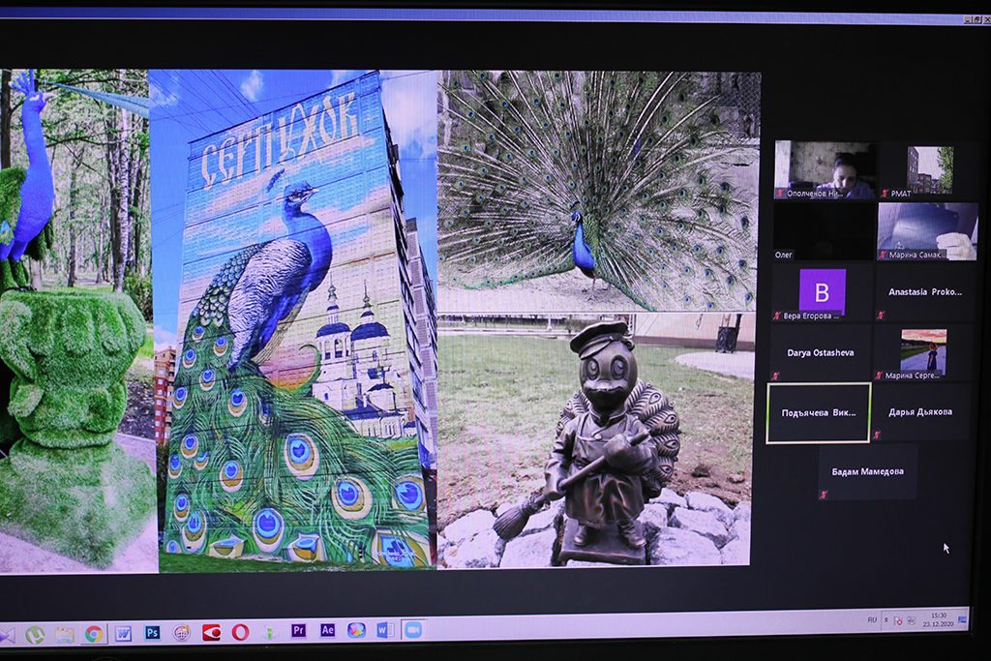Open Word icon beside the Zoom icon
Image resolution: width=991 pixels, height=661 pixels.
pos(384,630)
